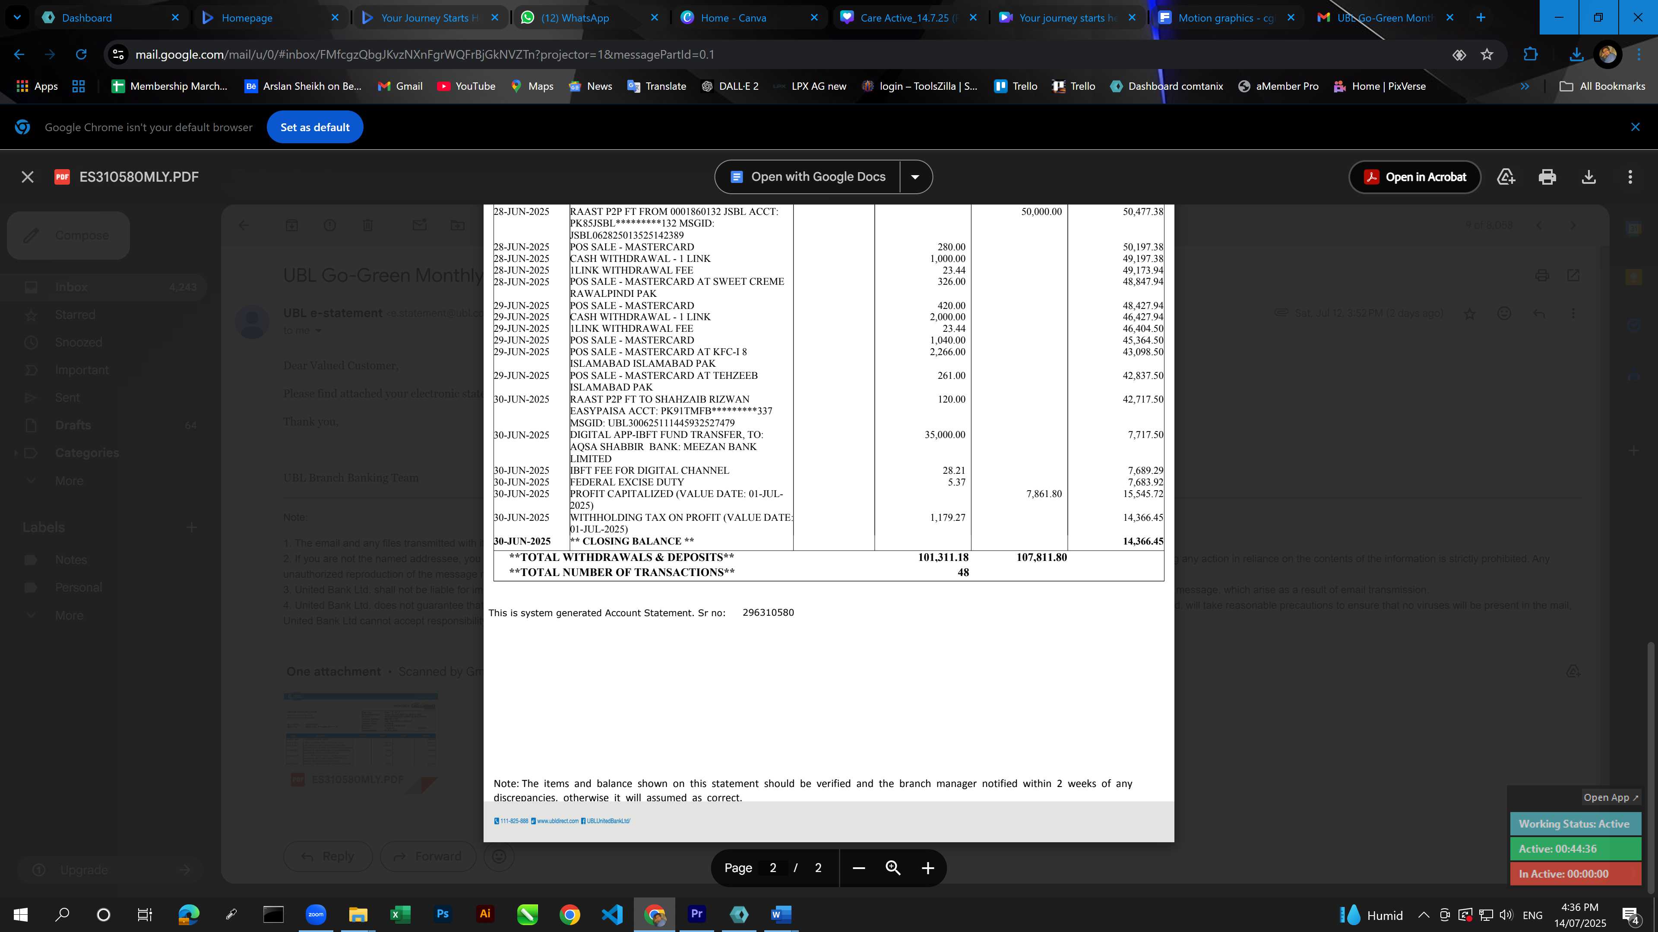Open Windows Start menu
The height and width of the screenshot is (932, 1658).
pyautogui.click(x=21, y=915)
